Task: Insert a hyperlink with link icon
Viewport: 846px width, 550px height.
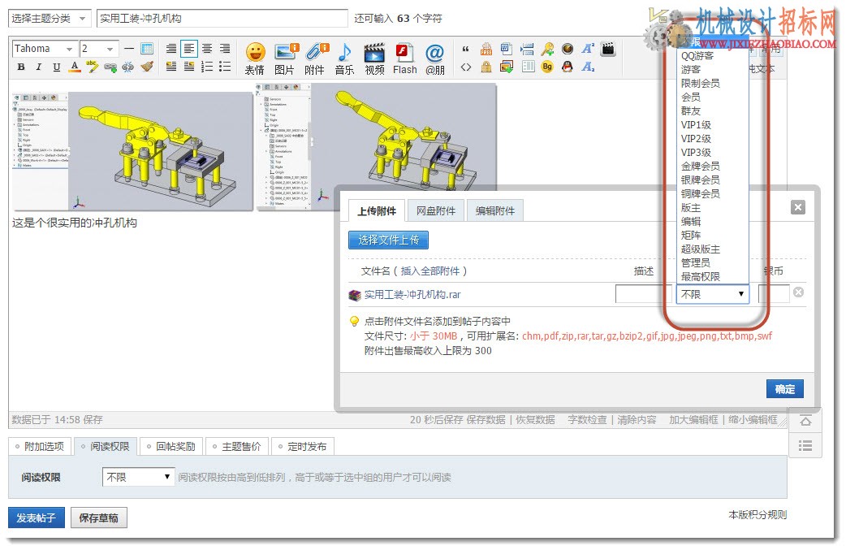Action: point(110,67)
